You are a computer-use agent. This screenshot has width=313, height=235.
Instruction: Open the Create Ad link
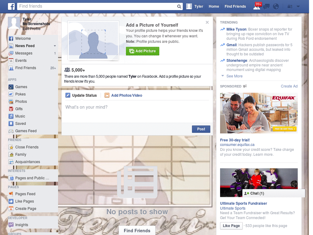click(x=289, y=86)
